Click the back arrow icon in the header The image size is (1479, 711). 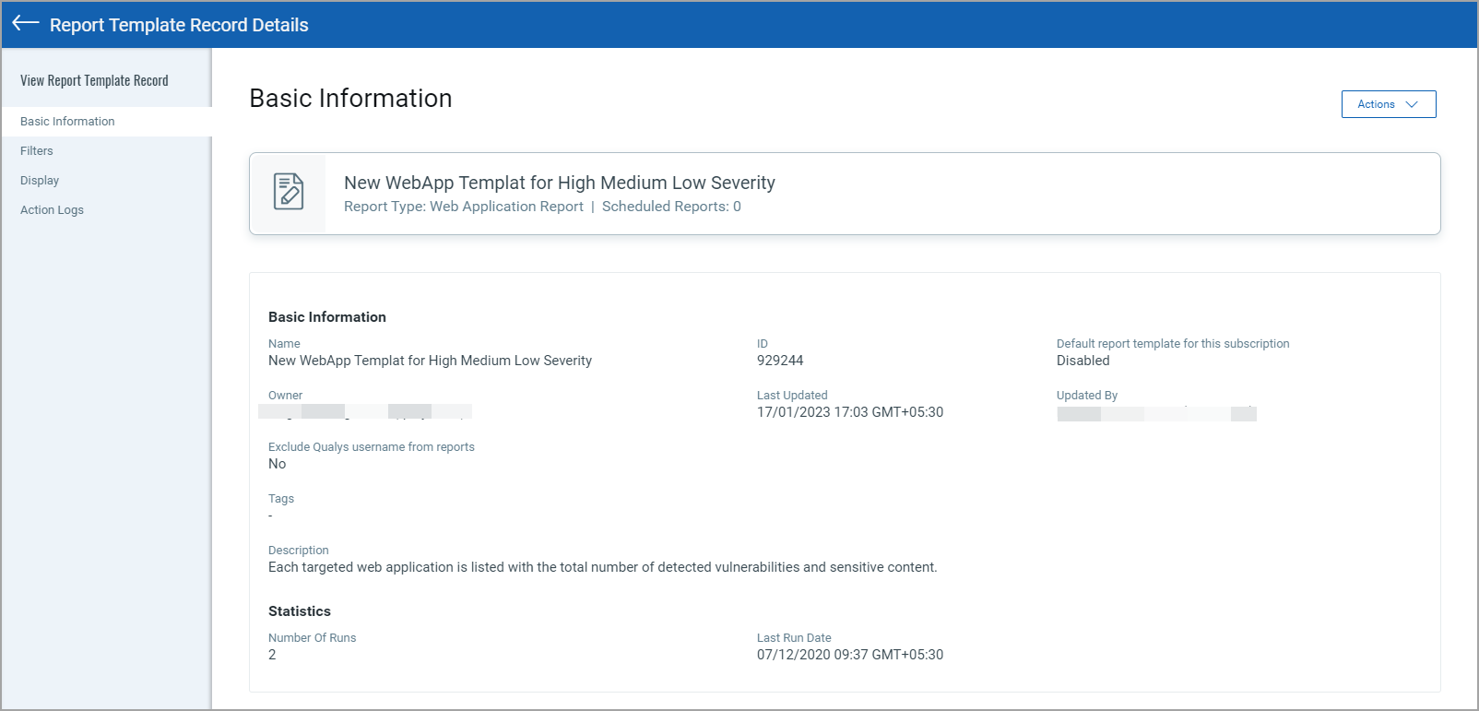(26, 23)
